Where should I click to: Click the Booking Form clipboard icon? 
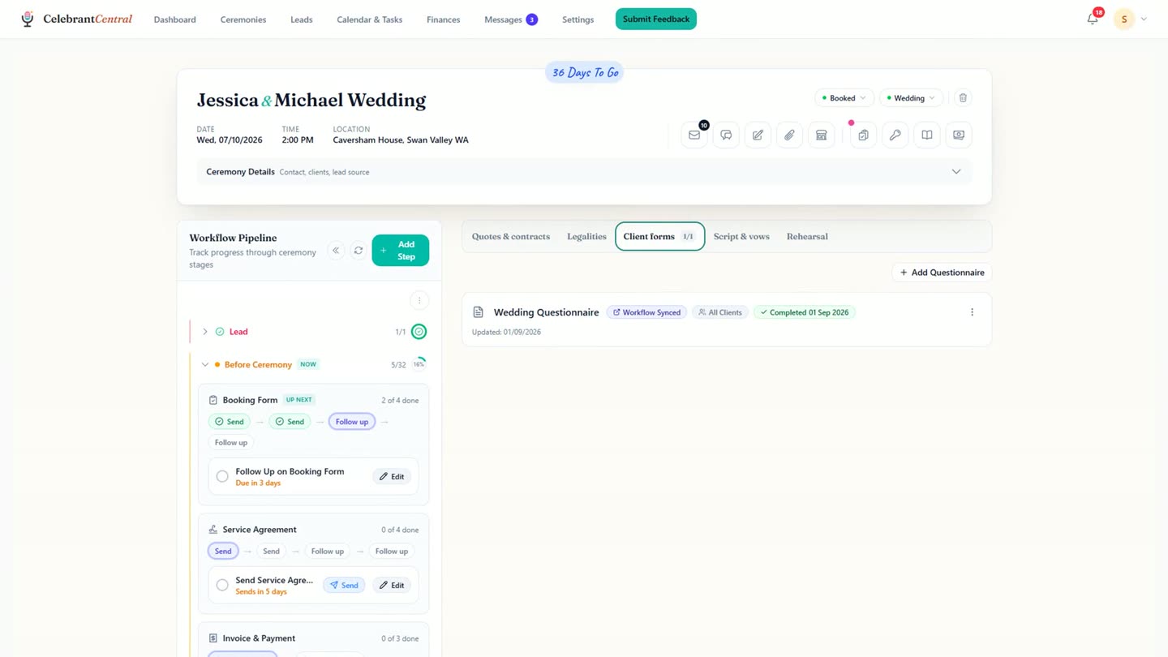pyautogui.click(x=213, y=400)
